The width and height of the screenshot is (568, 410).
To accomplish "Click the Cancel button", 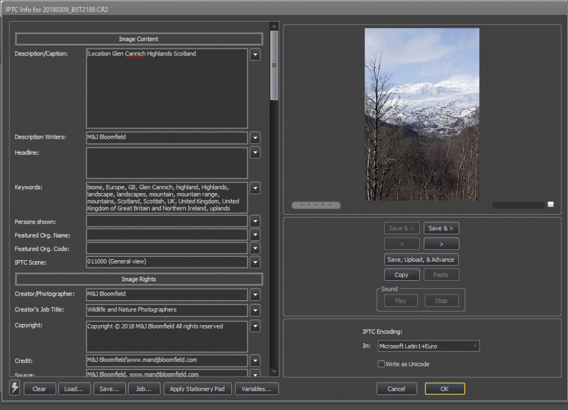I will [397, 388].
